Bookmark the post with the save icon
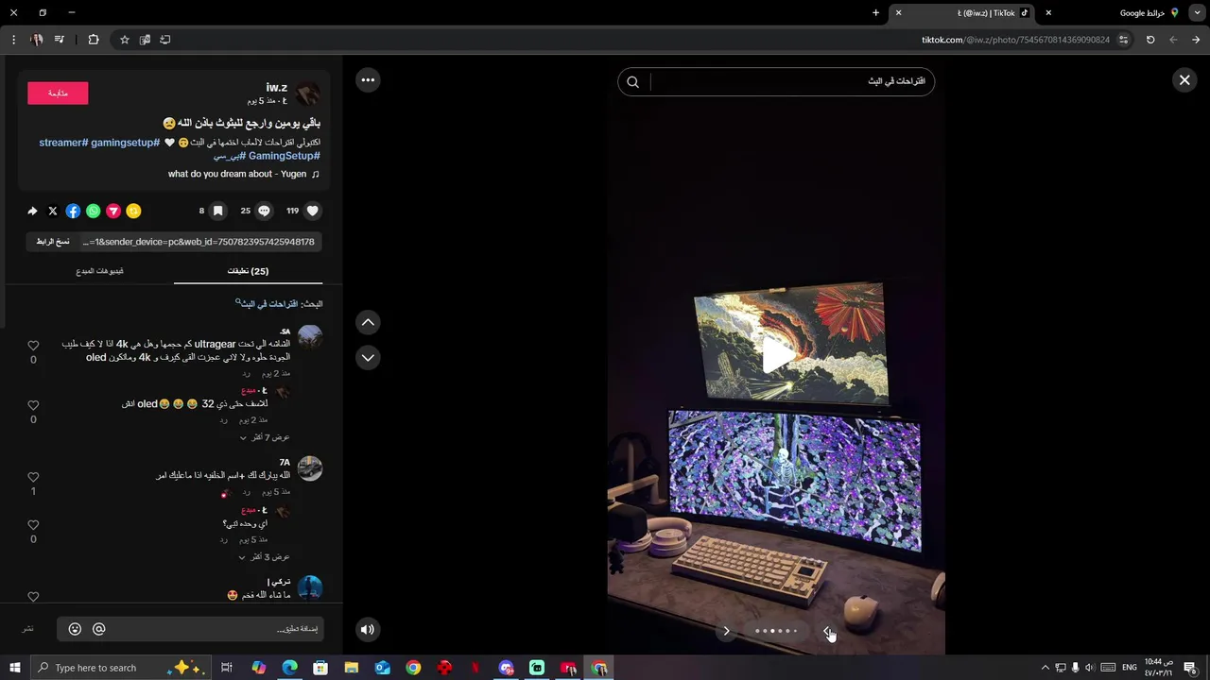Screen dimensions: 1210x680 [217, 211]
